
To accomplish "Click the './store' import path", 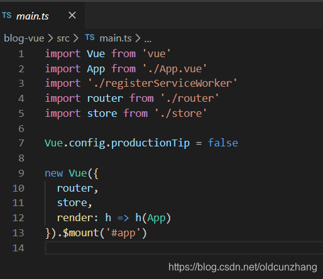I will click(181, 114).
